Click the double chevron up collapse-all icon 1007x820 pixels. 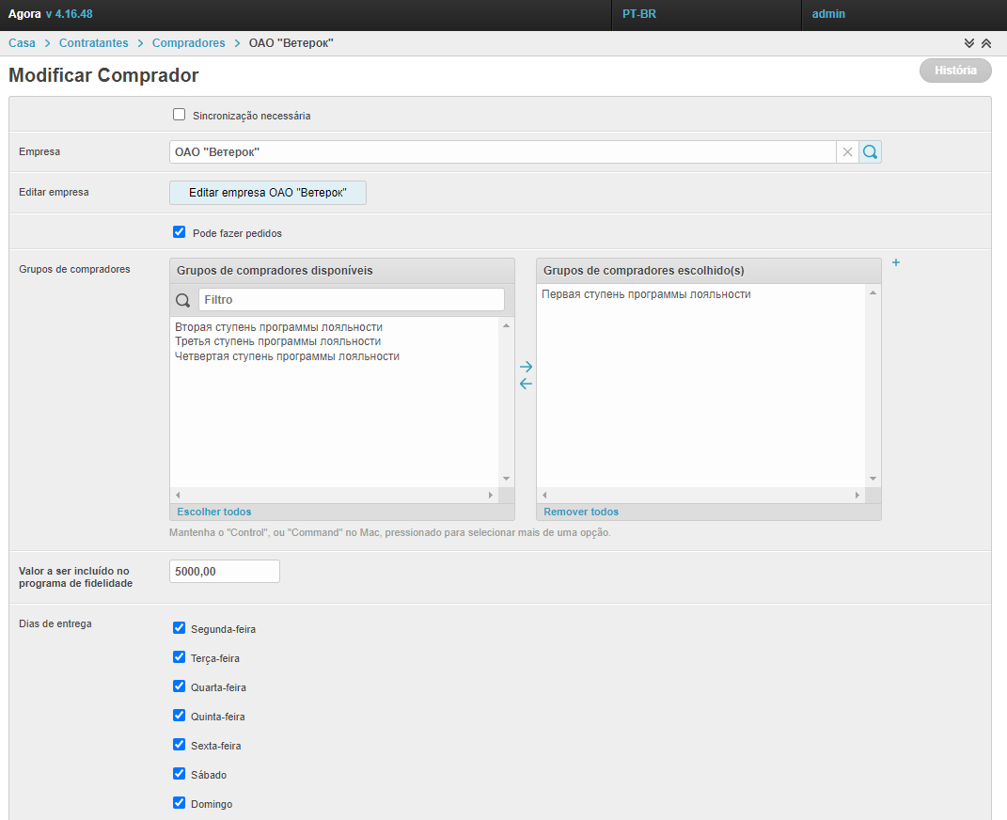click(985, 43)
